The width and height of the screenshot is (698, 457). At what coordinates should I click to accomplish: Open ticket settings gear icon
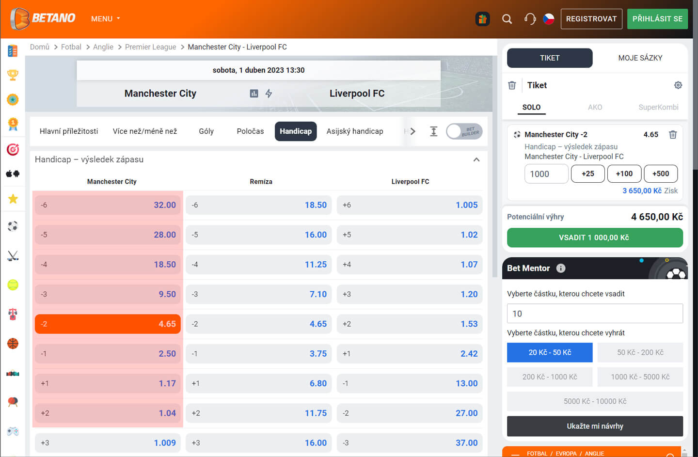678,85
